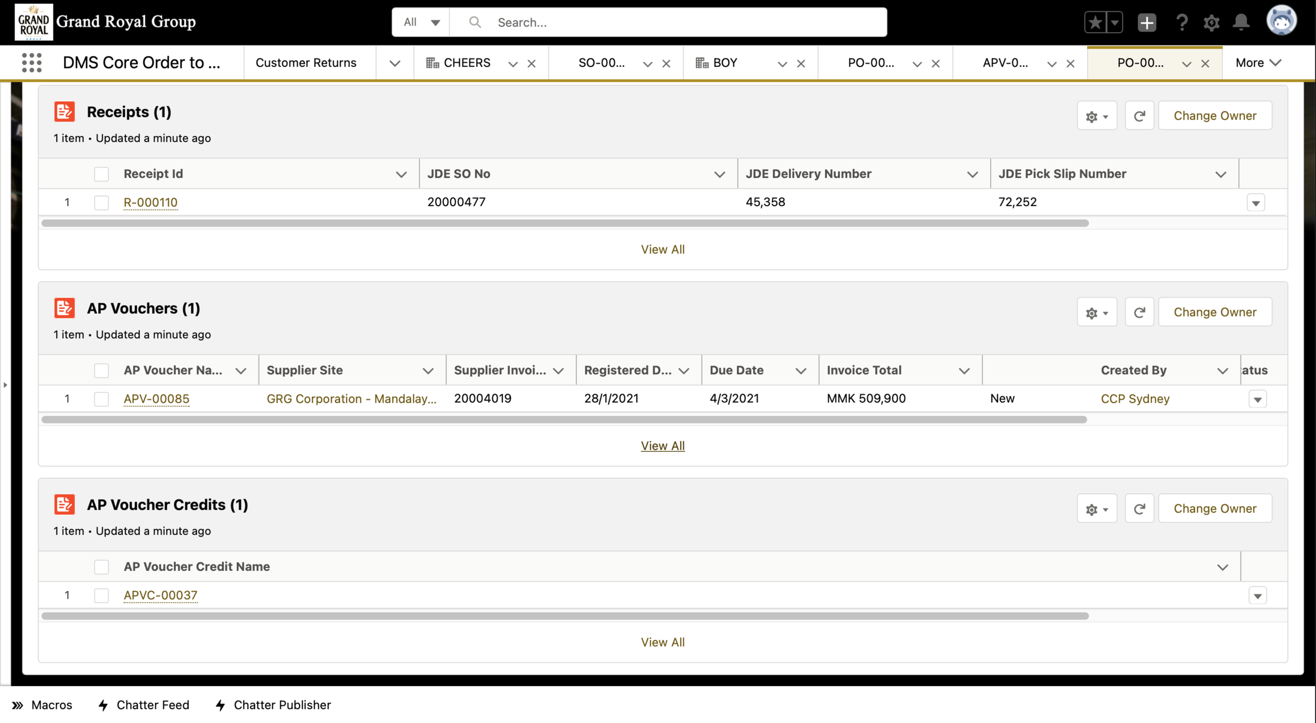Open the GRG Corporation - Mandalay link
The image size is (1316, 723).
coord(351,398)
